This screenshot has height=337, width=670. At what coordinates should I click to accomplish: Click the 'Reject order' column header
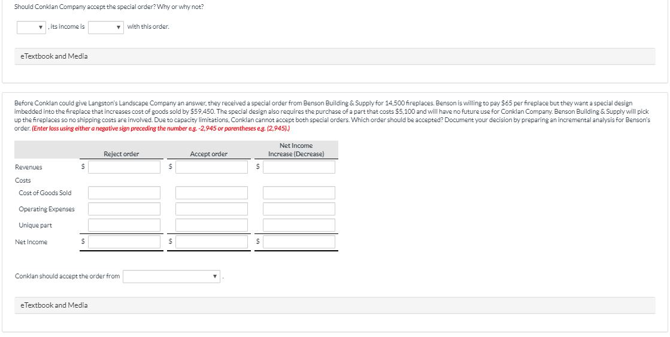click(x=122, y=154)
